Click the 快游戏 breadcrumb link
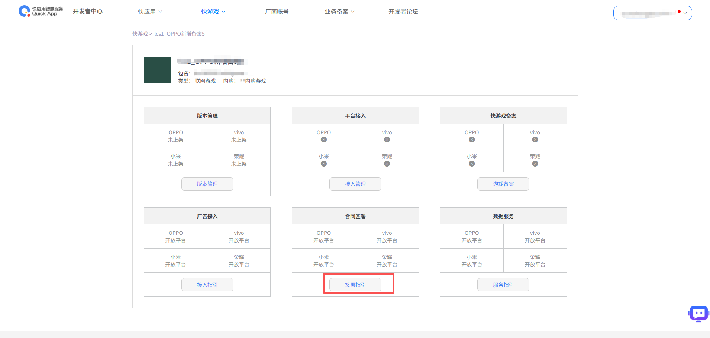The height and width of the screenshot is (338, 710). pyautogui.click(x=140, y=34)
